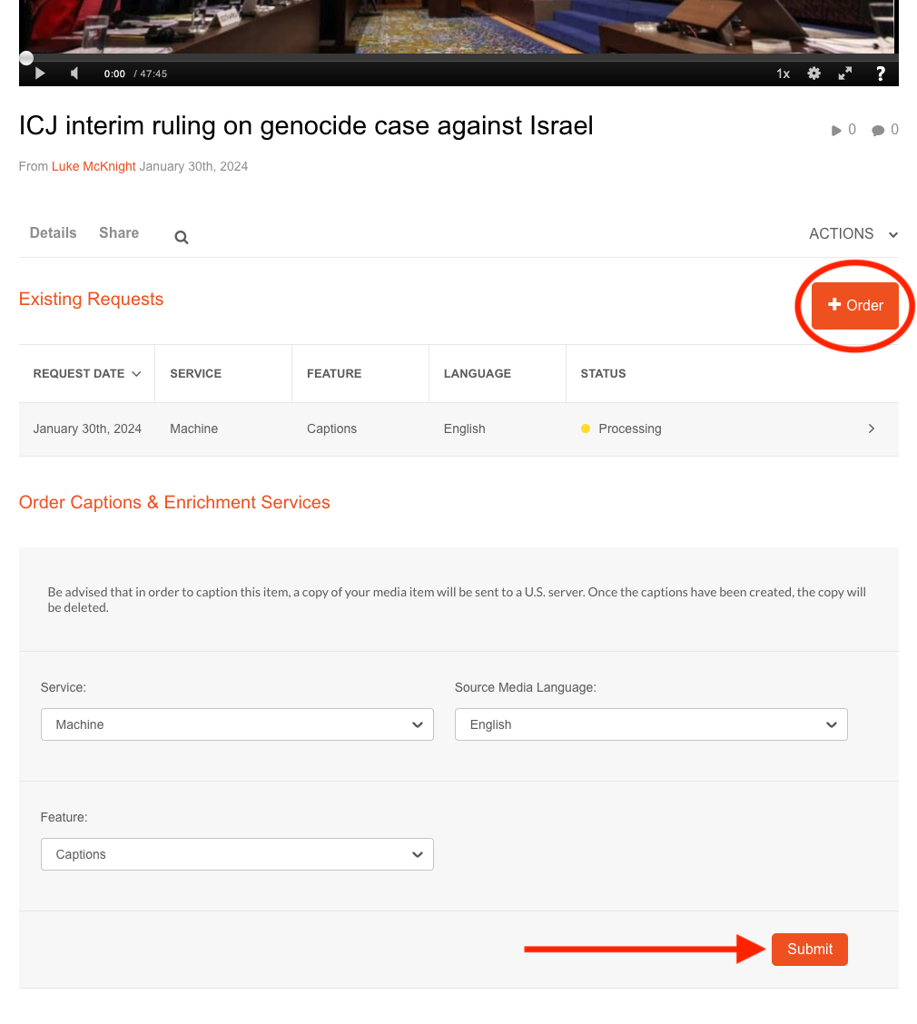Open the Service dropdown showing Machine
This screenshot has width=917, height=1024.
237,724
